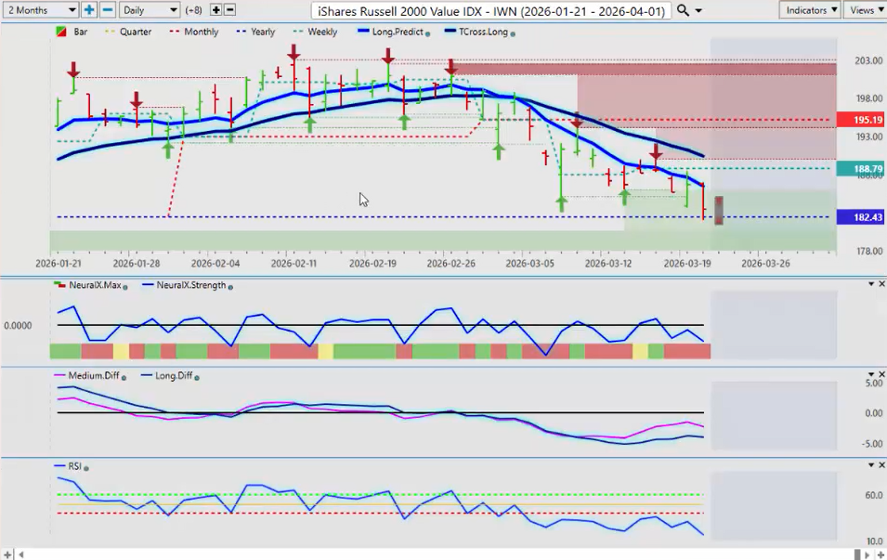Click the 2026-01-21 date axis label
Image resolution: width=887 pixels, height=560 pixels.
point(59,264)
